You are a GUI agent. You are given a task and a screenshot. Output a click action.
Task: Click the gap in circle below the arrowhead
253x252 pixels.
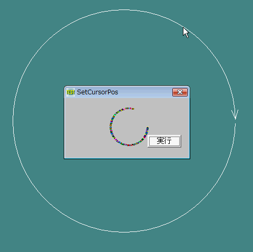235,122
